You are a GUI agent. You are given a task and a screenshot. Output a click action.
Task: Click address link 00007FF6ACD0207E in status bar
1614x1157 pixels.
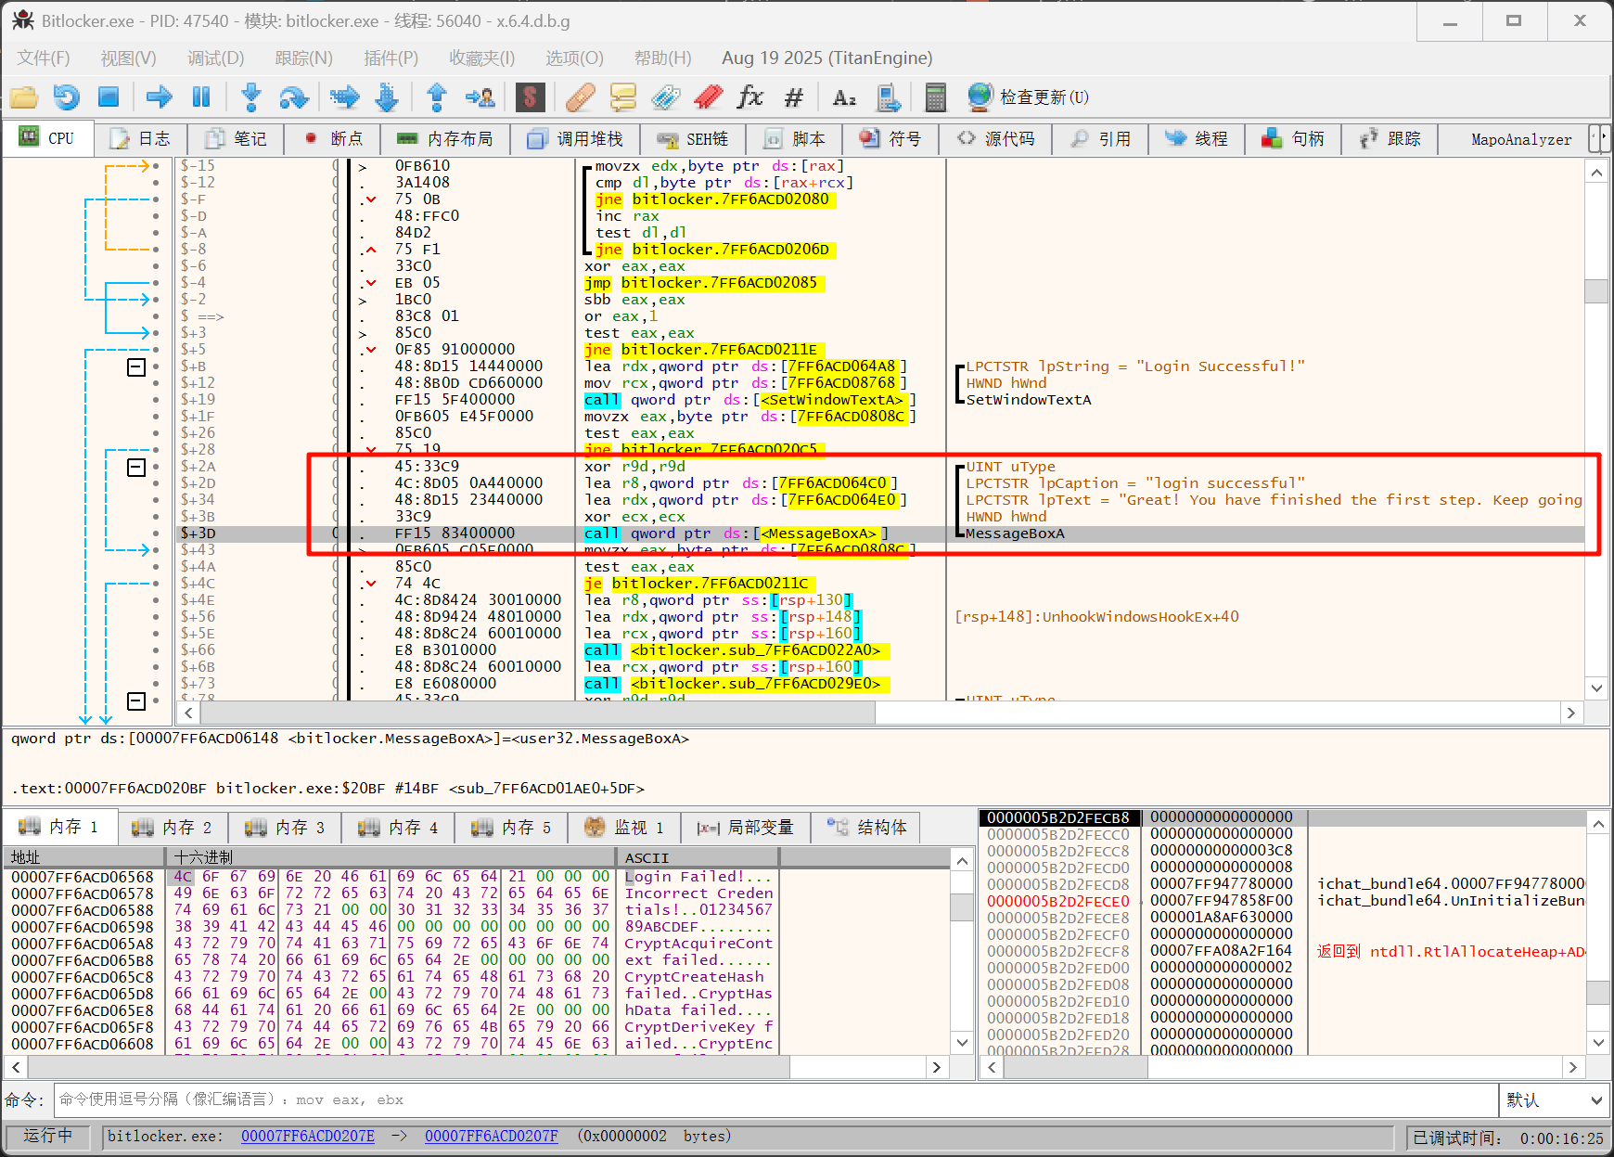(x=307, y=1137)
